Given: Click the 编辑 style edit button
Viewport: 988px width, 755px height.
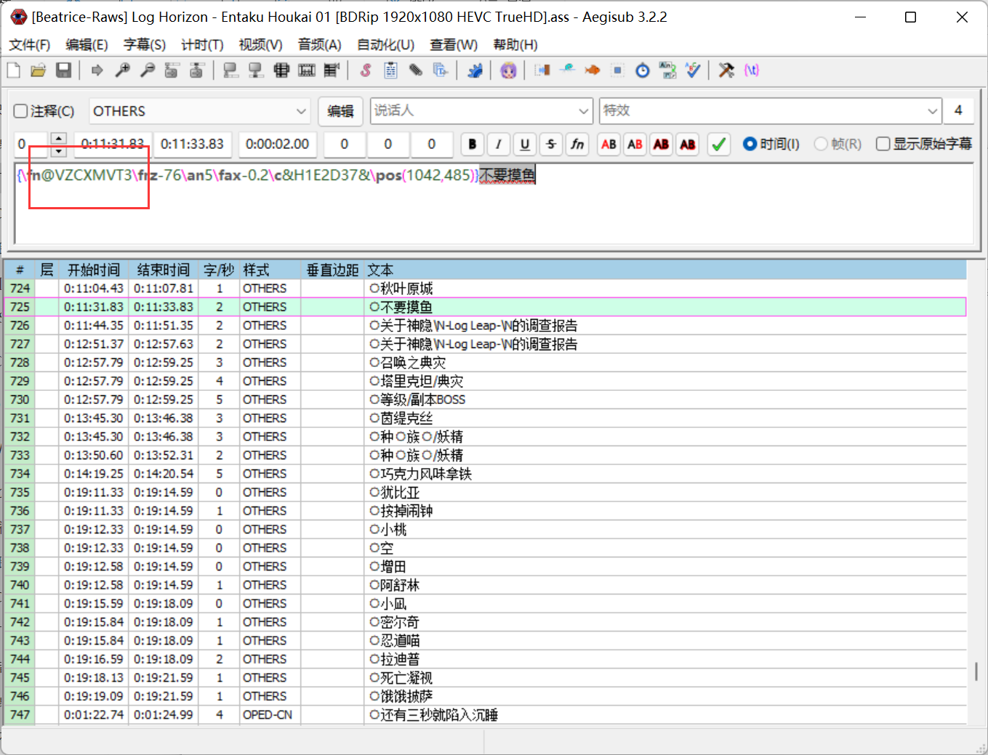Looking at the screenshot, I should pos(340,111).
